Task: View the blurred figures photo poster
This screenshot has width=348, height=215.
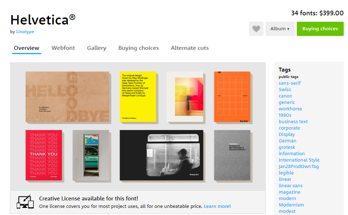Action: [x=185, y=97]
